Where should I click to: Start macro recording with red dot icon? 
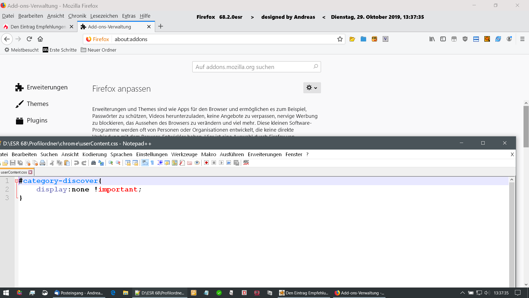[206, 163]
